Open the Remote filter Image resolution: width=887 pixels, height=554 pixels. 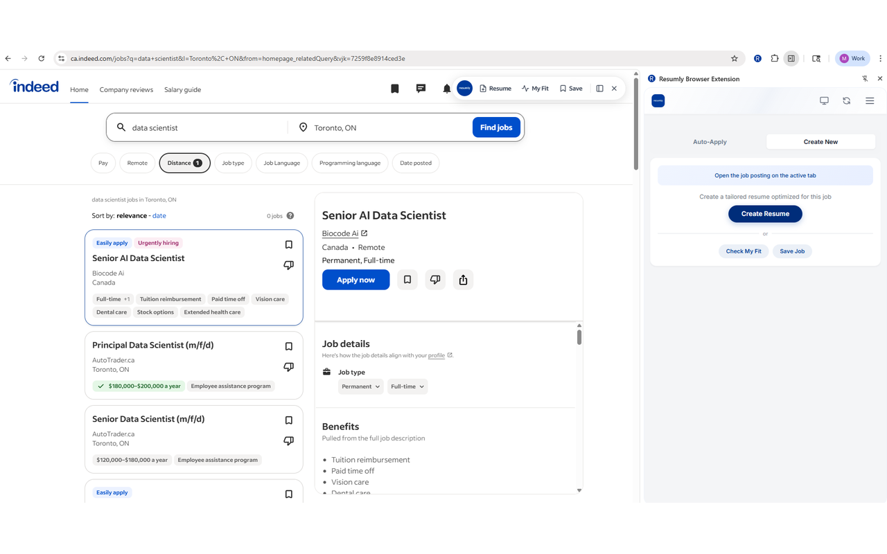tap(137, 163)
